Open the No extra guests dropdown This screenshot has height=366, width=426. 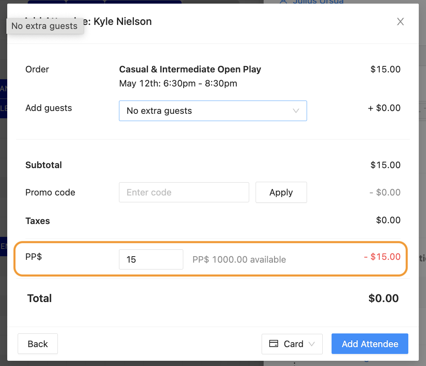click(x=213, y=111)
